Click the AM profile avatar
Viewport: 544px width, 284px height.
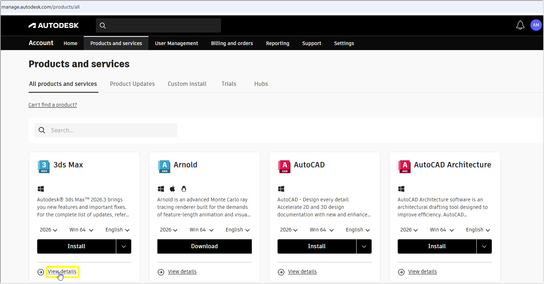click(x=536, y=25)
